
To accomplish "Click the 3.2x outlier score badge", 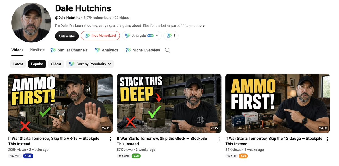I will 136,156.
